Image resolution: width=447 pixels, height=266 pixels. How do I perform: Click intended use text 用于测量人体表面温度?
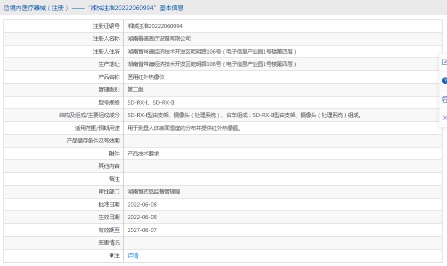(x=184, y=128)
